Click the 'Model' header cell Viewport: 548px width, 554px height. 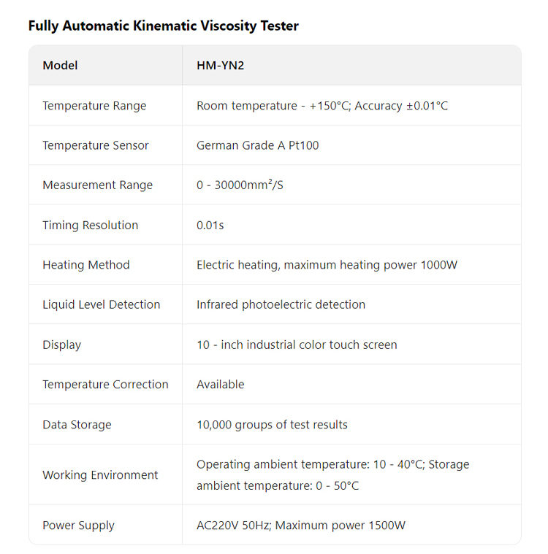[60, 66]
